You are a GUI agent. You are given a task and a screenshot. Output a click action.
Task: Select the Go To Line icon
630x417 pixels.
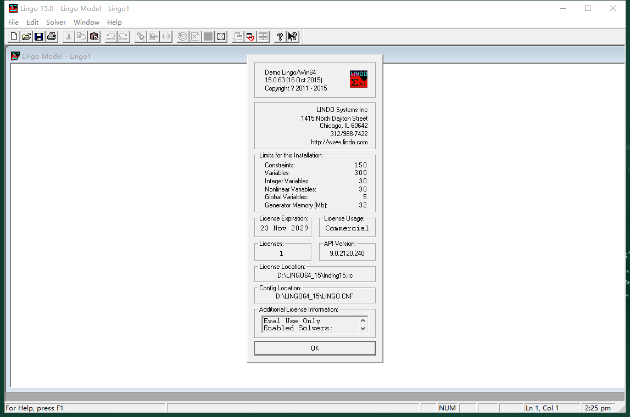point(153,37)
